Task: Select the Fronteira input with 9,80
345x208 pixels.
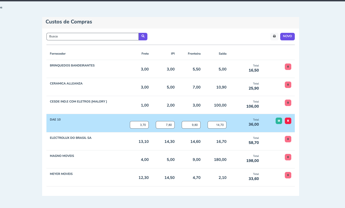Action: tap(191, 125)
